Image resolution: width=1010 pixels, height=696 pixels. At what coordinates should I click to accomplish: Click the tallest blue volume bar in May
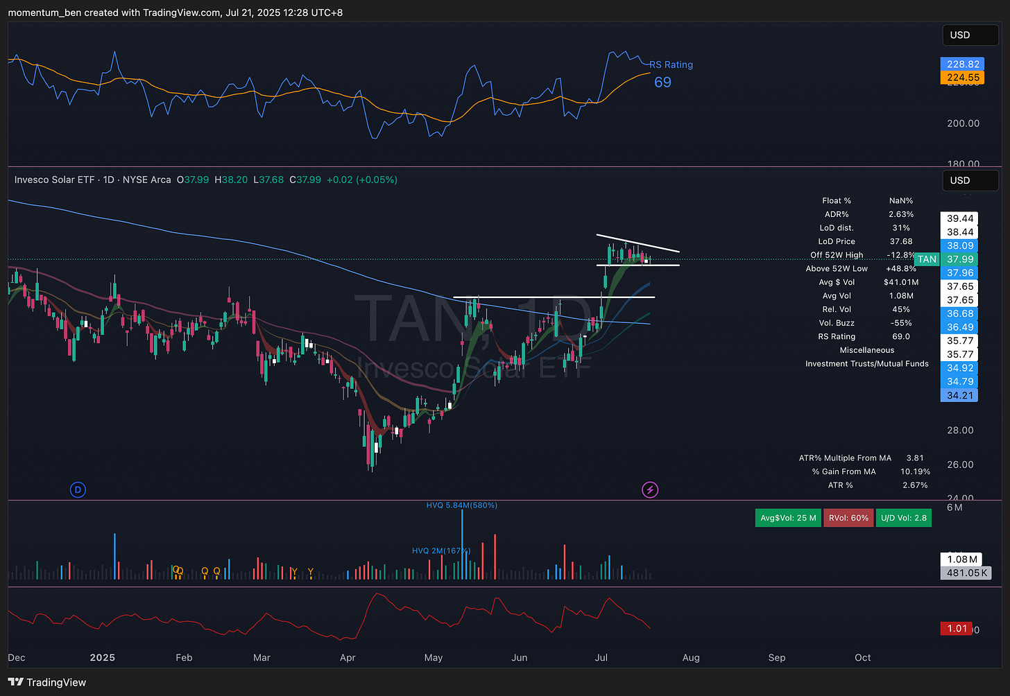pyautogui.click(x=462, y=545)
